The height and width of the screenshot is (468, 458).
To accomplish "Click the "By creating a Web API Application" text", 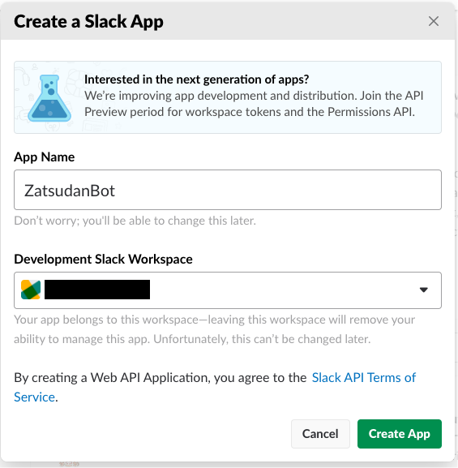I will pyautogui.click(x=161, y=378).
